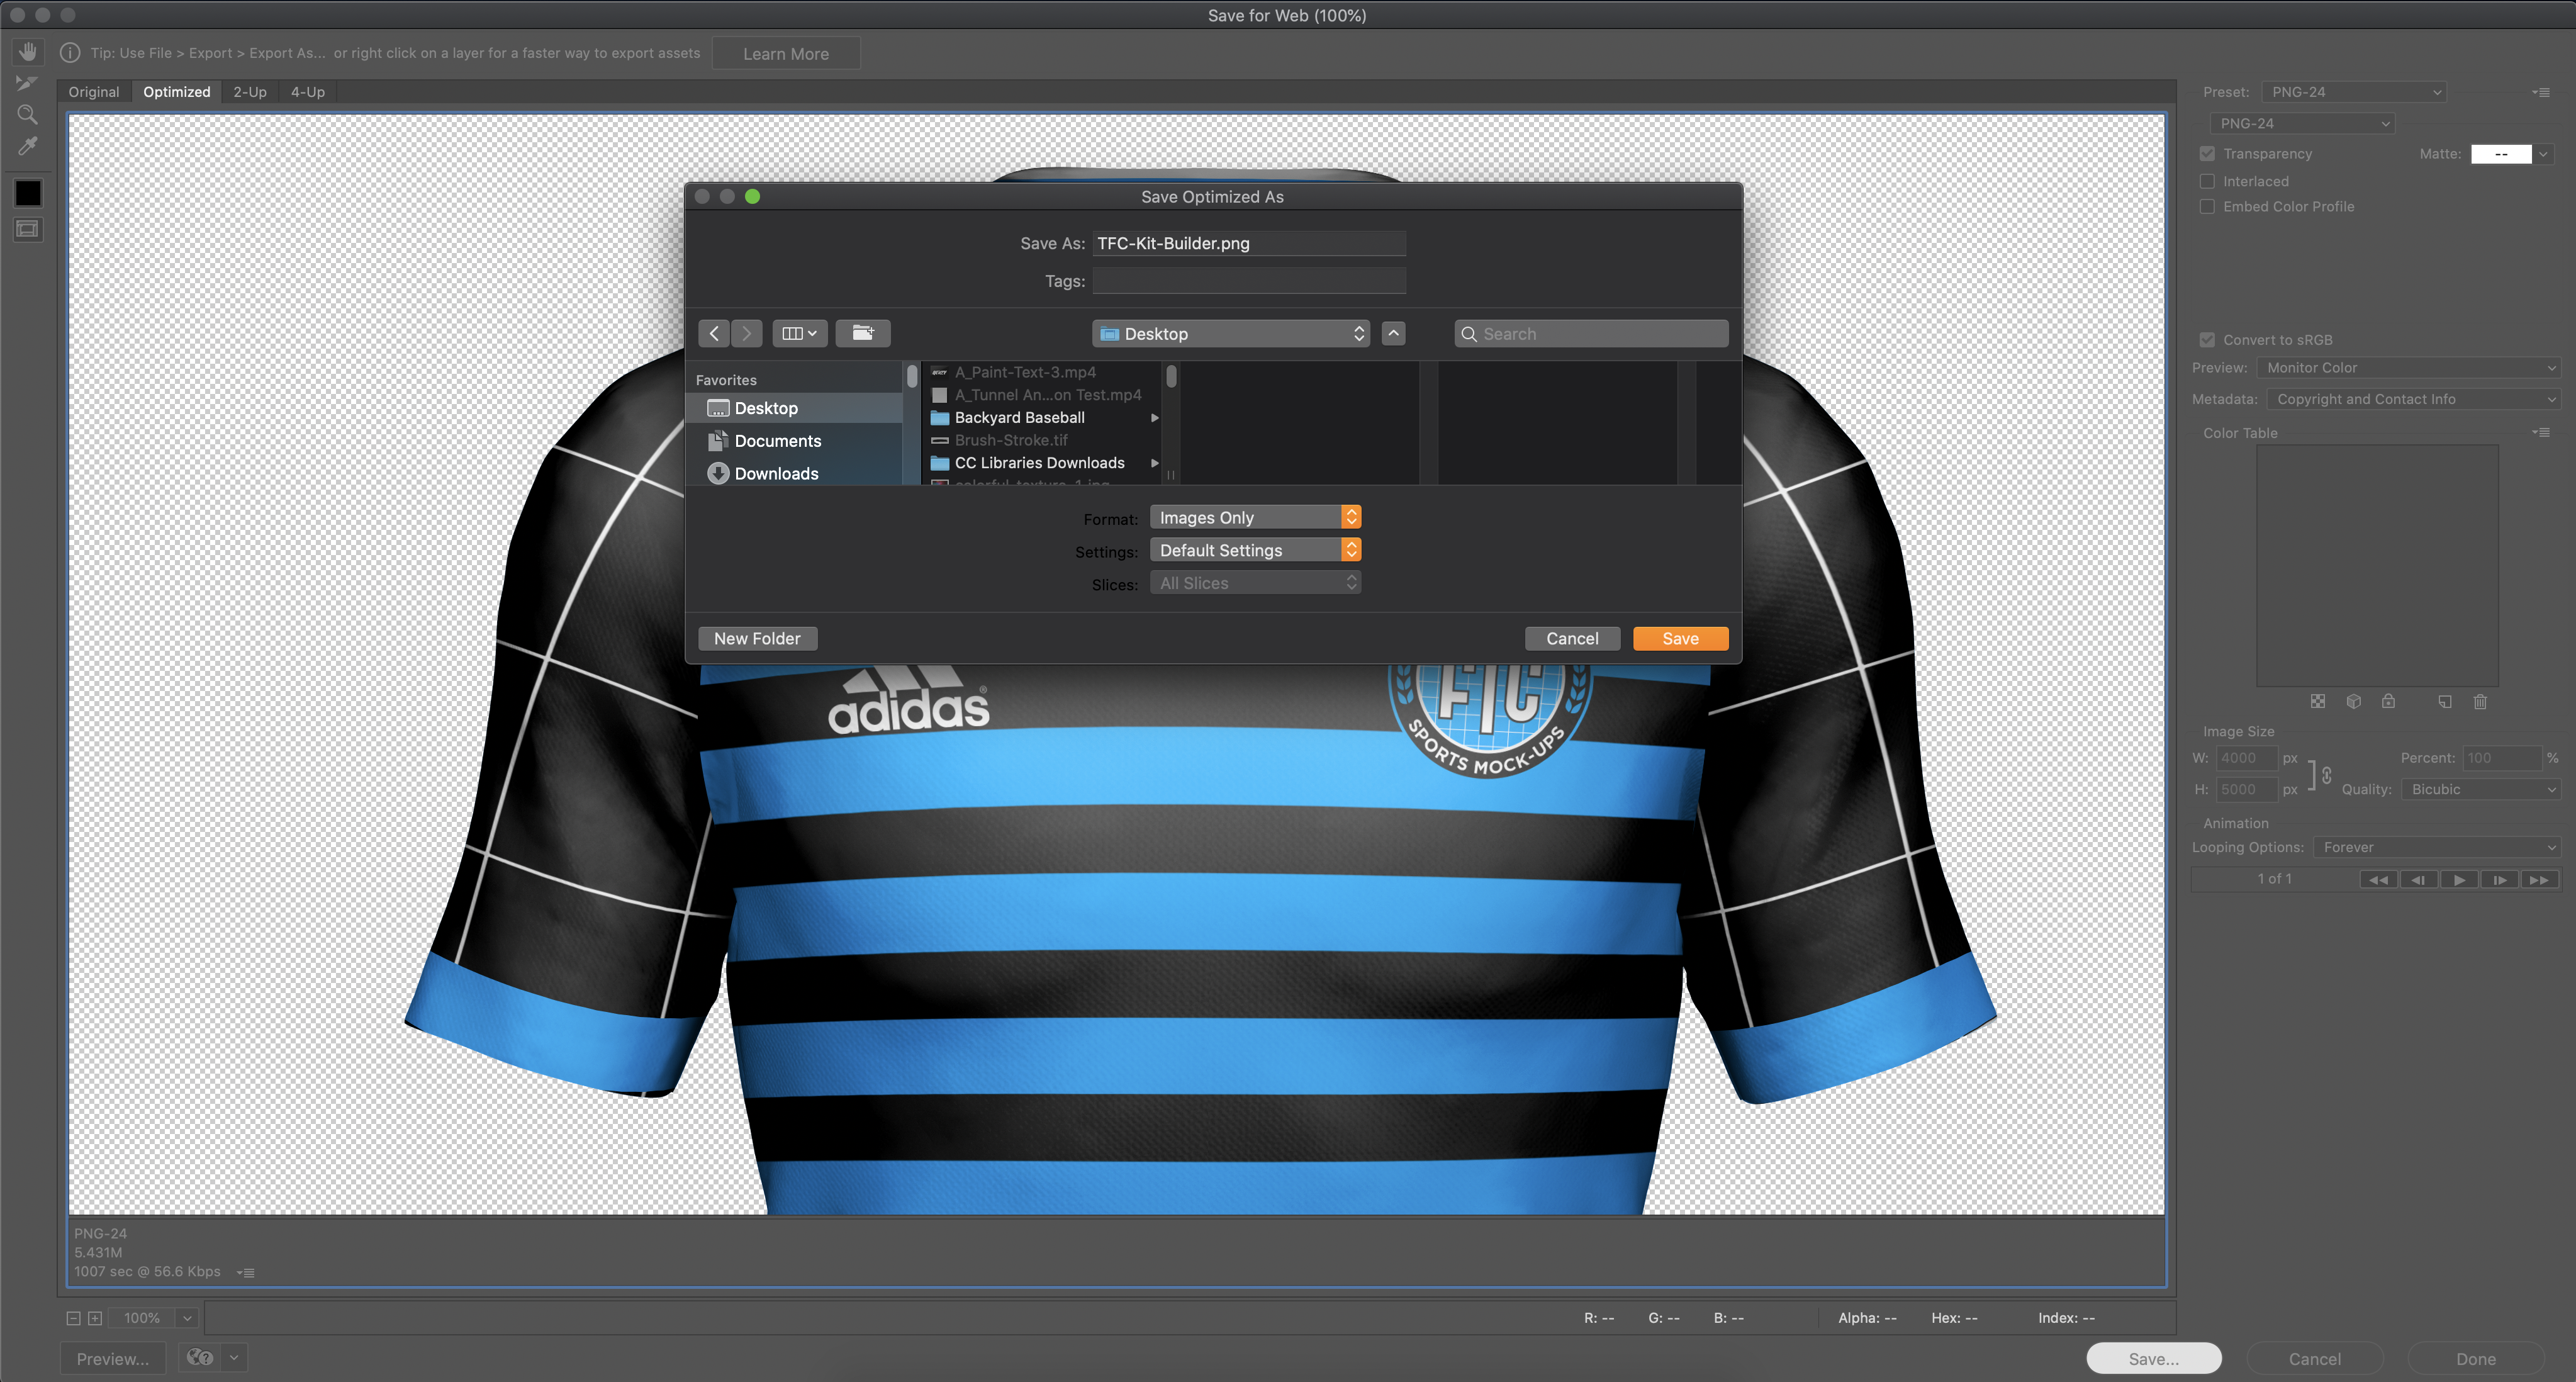Go back with the left chevron

coord(714,333)
